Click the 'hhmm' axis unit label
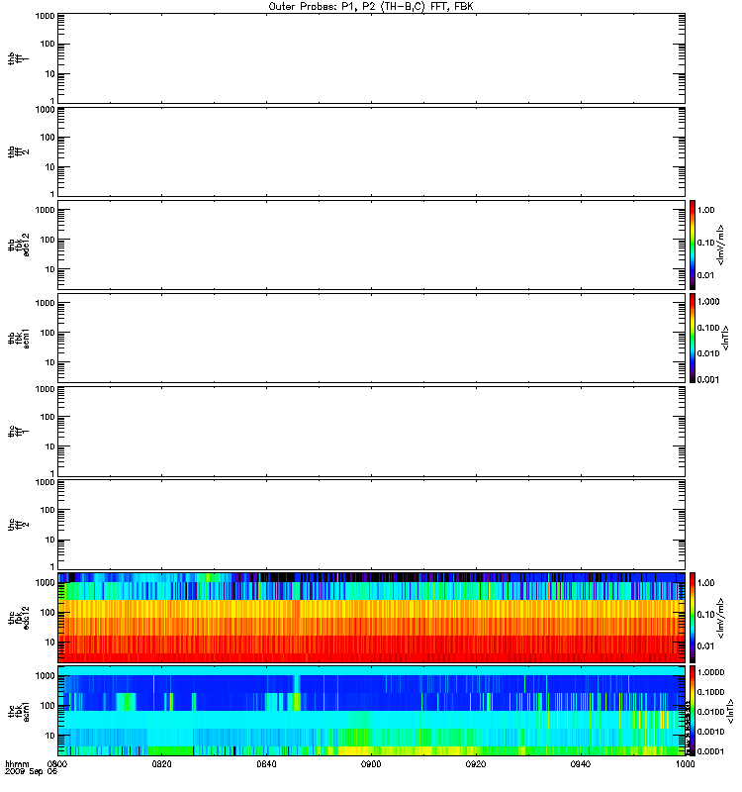 click(x=17, y=763)
